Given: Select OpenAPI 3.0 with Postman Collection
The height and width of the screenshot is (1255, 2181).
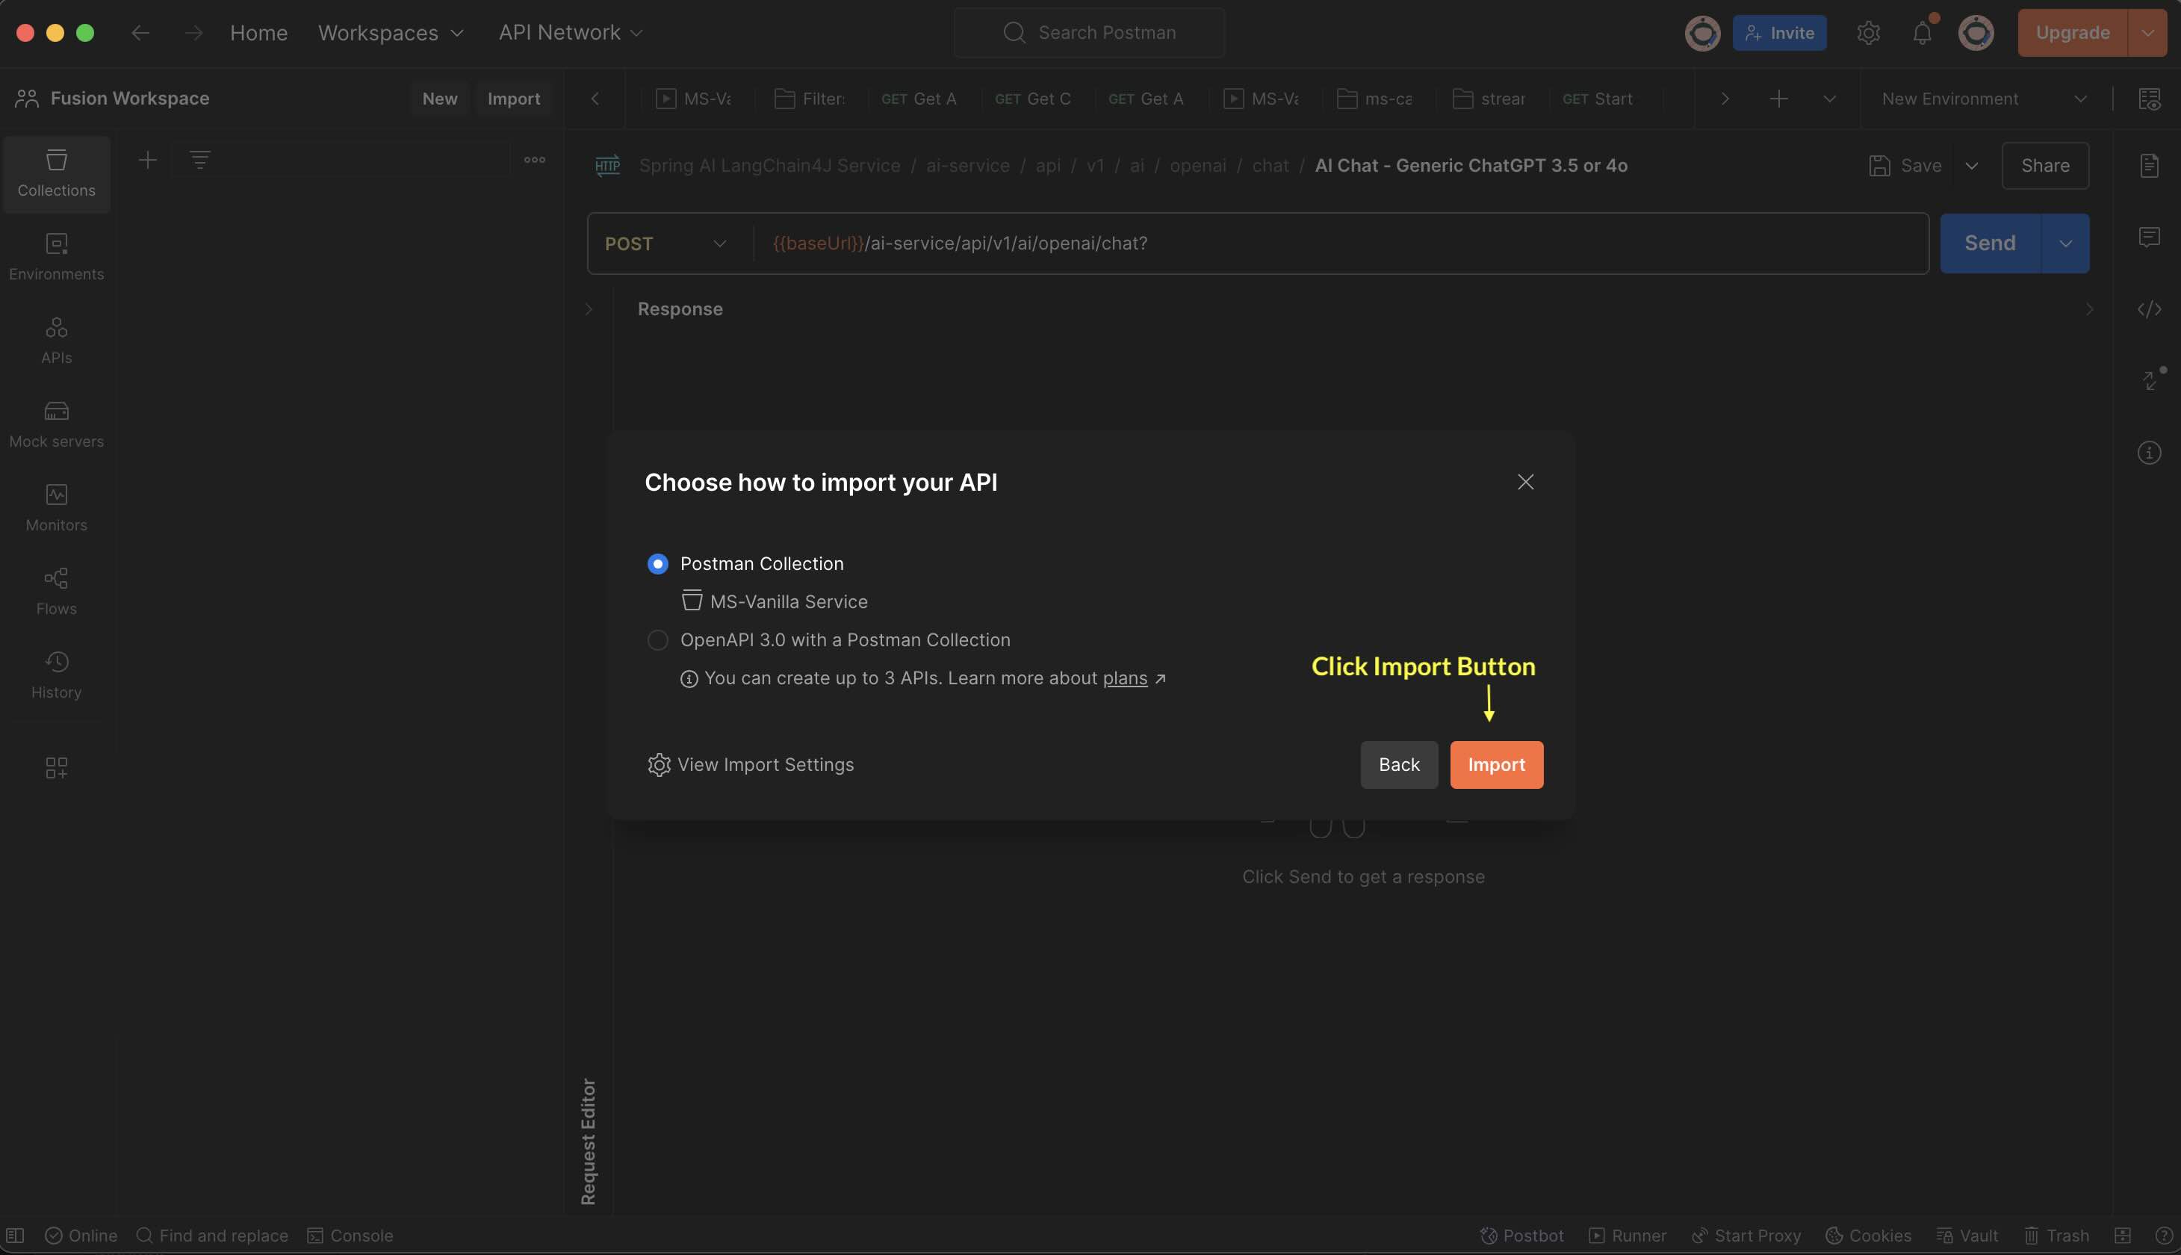Looking at the screenshot, I should click(657, 641).
